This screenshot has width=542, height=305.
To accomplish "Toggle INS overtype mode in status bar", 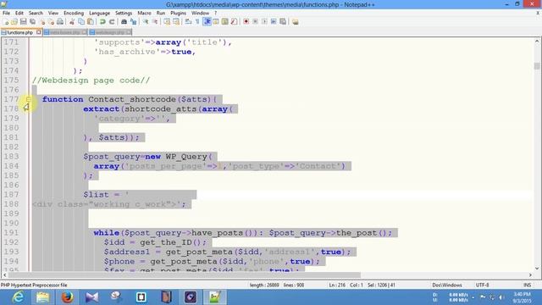I will coord(527,285).
